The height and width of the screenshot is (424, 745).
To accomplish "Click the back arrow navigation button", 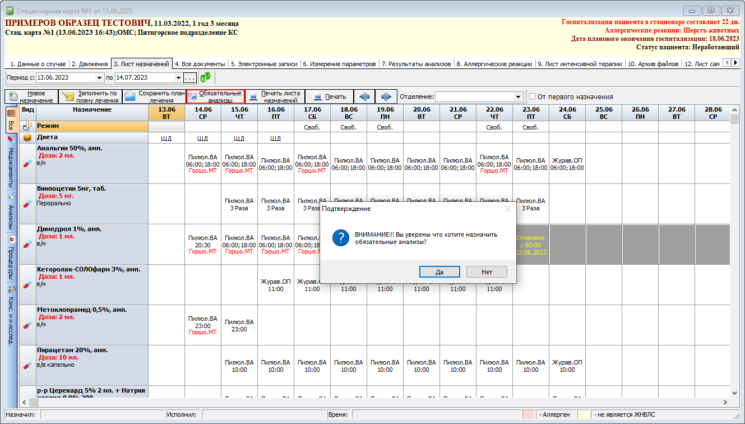I will point(364,96).
